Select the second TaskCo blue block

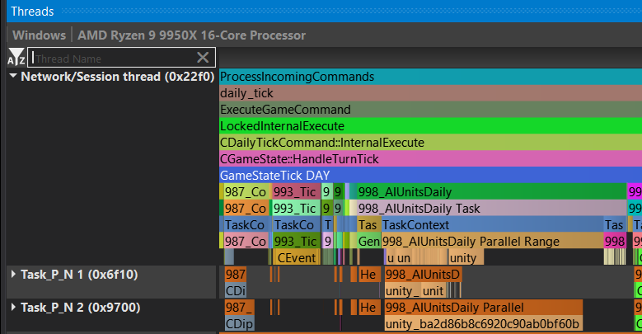click(x=296, y=224)
